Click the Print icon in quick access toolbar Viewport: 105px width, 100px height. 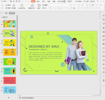pyautogui.click(x=17, y=1)
